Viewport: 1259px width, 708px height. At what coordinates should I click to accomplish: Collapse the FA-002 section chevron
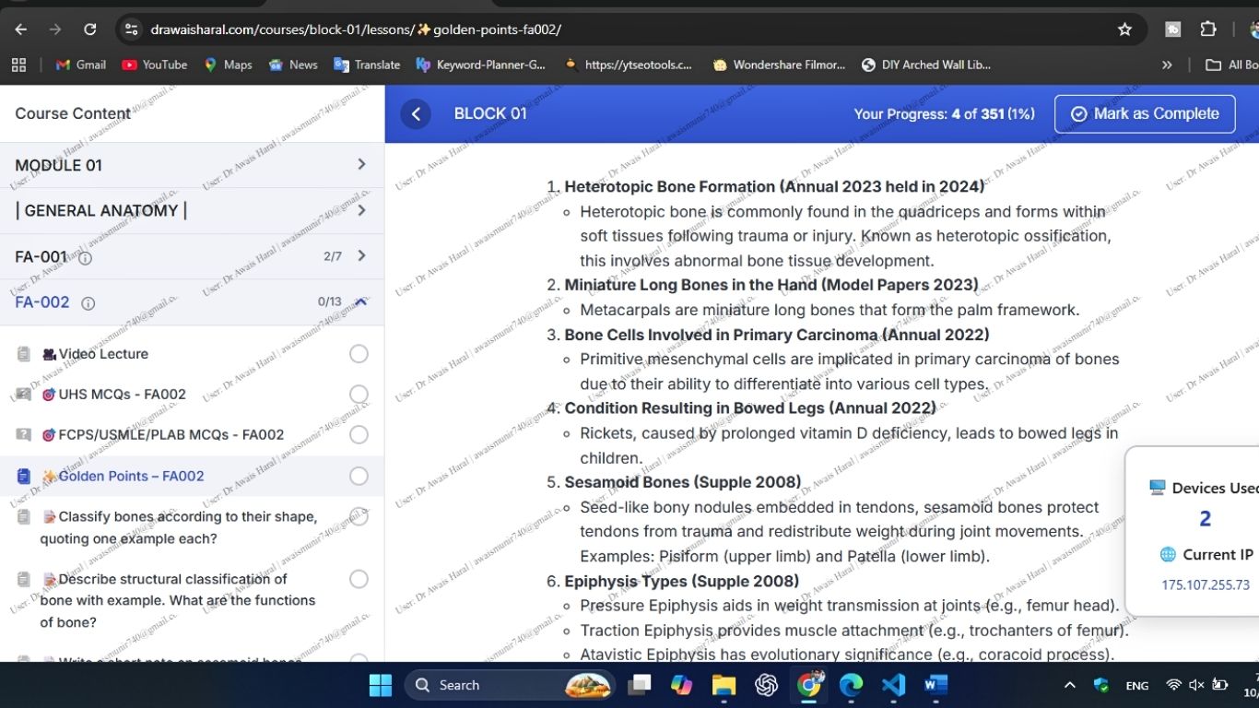coord(360,302)
